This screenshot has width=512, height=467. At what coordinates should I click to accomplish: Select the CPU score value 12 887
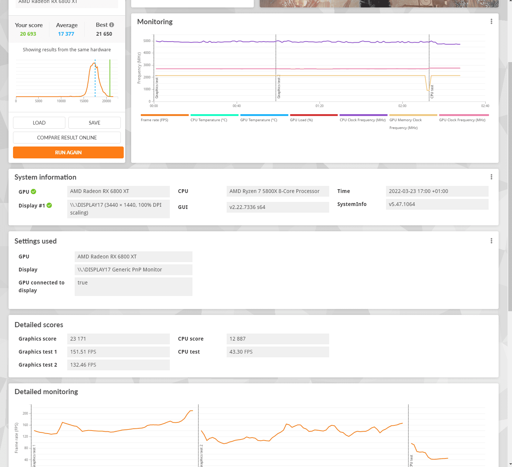tap(278, 339)
